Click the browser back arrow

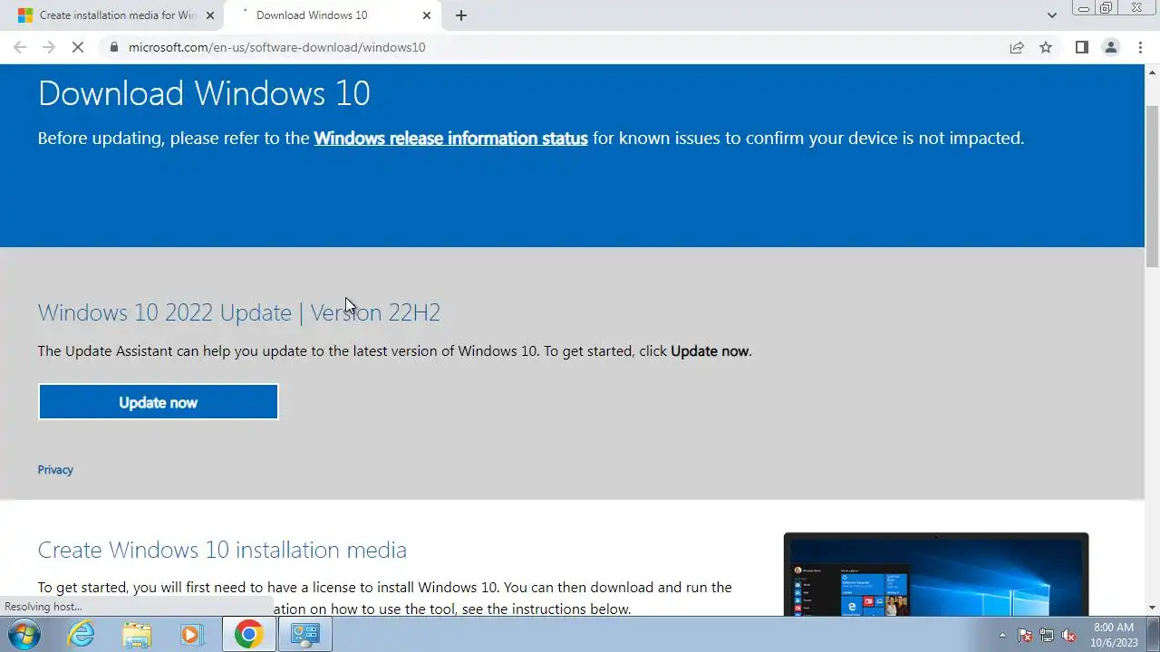(20, 47)
